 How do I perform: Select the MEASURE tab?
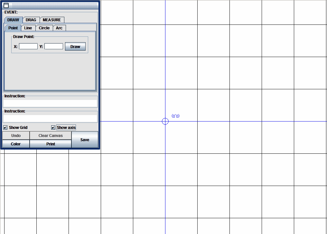(x=51, y=20)
